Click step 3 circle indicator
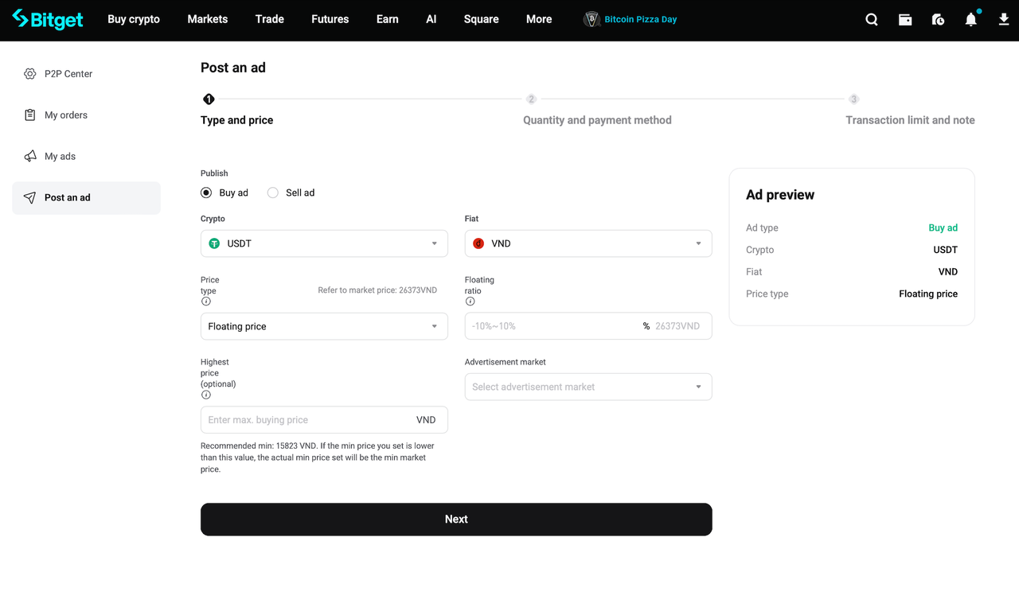 [853, 99]
